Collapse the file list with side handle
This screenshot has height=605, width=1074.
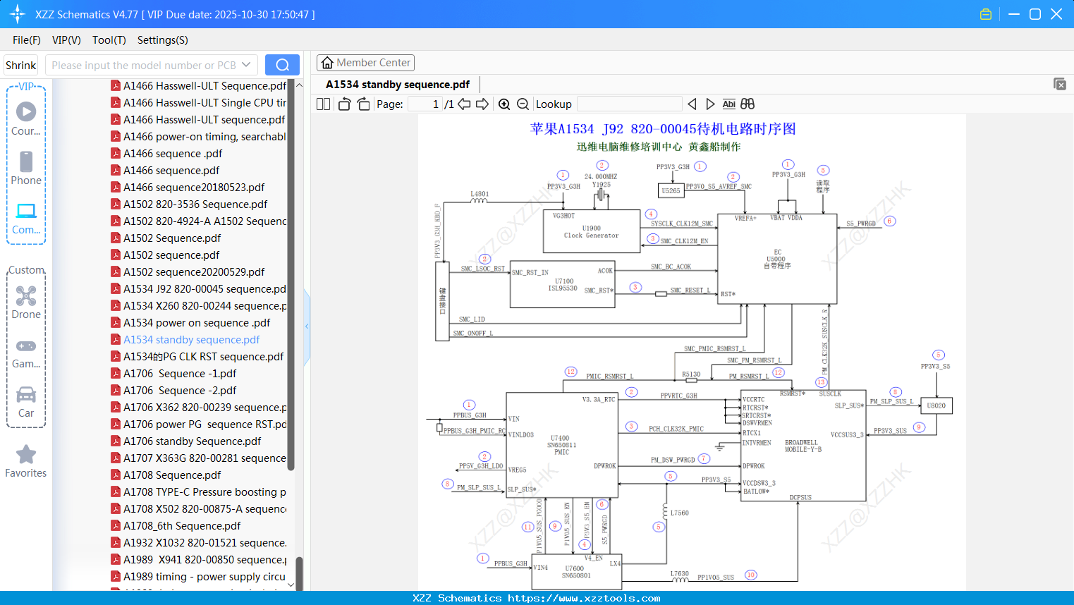click(x=307, y=326)
